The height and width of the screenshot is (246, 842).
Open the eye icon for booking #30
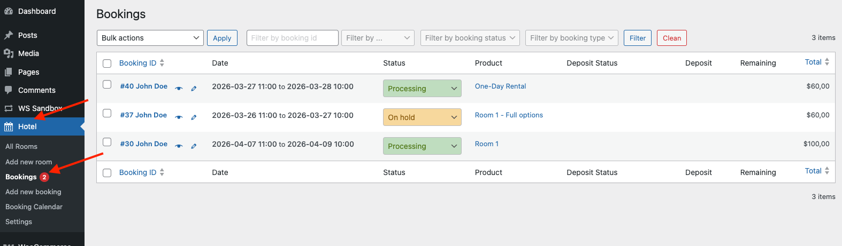pyautogui.click(x=179, y=146)
